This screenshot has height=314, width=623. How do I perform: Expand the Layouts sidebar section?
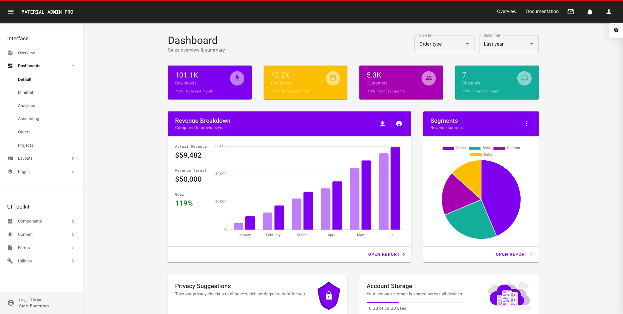[73, 158]
